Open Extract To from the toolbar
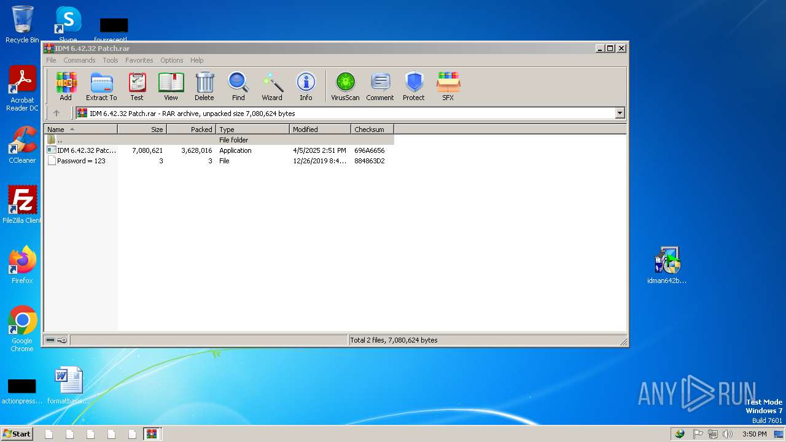786x442 pixels. click(x=101, y=86)
